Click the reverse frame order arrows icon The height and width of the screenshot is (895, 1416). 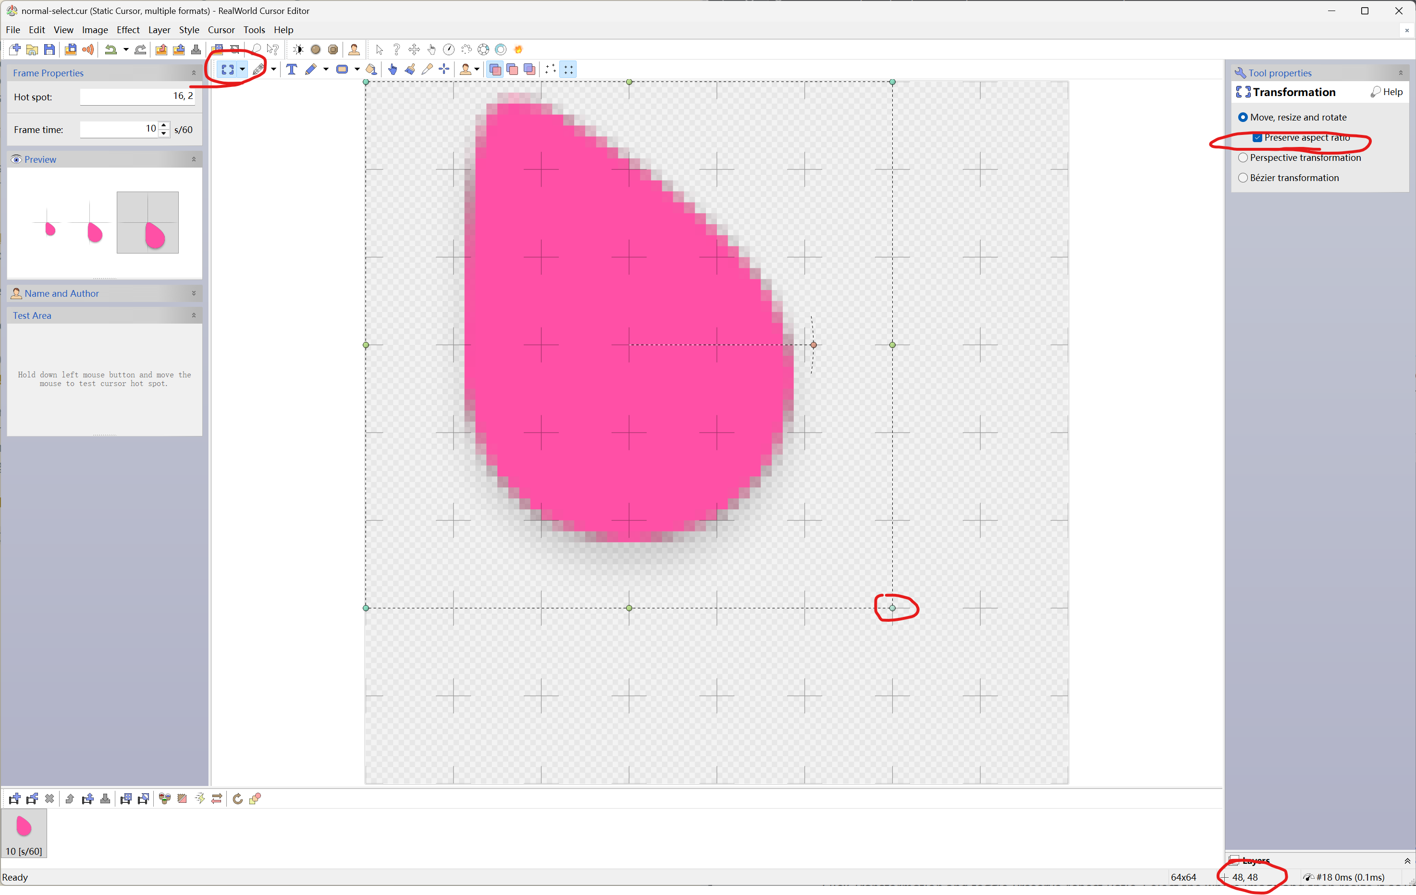(217, 798)
